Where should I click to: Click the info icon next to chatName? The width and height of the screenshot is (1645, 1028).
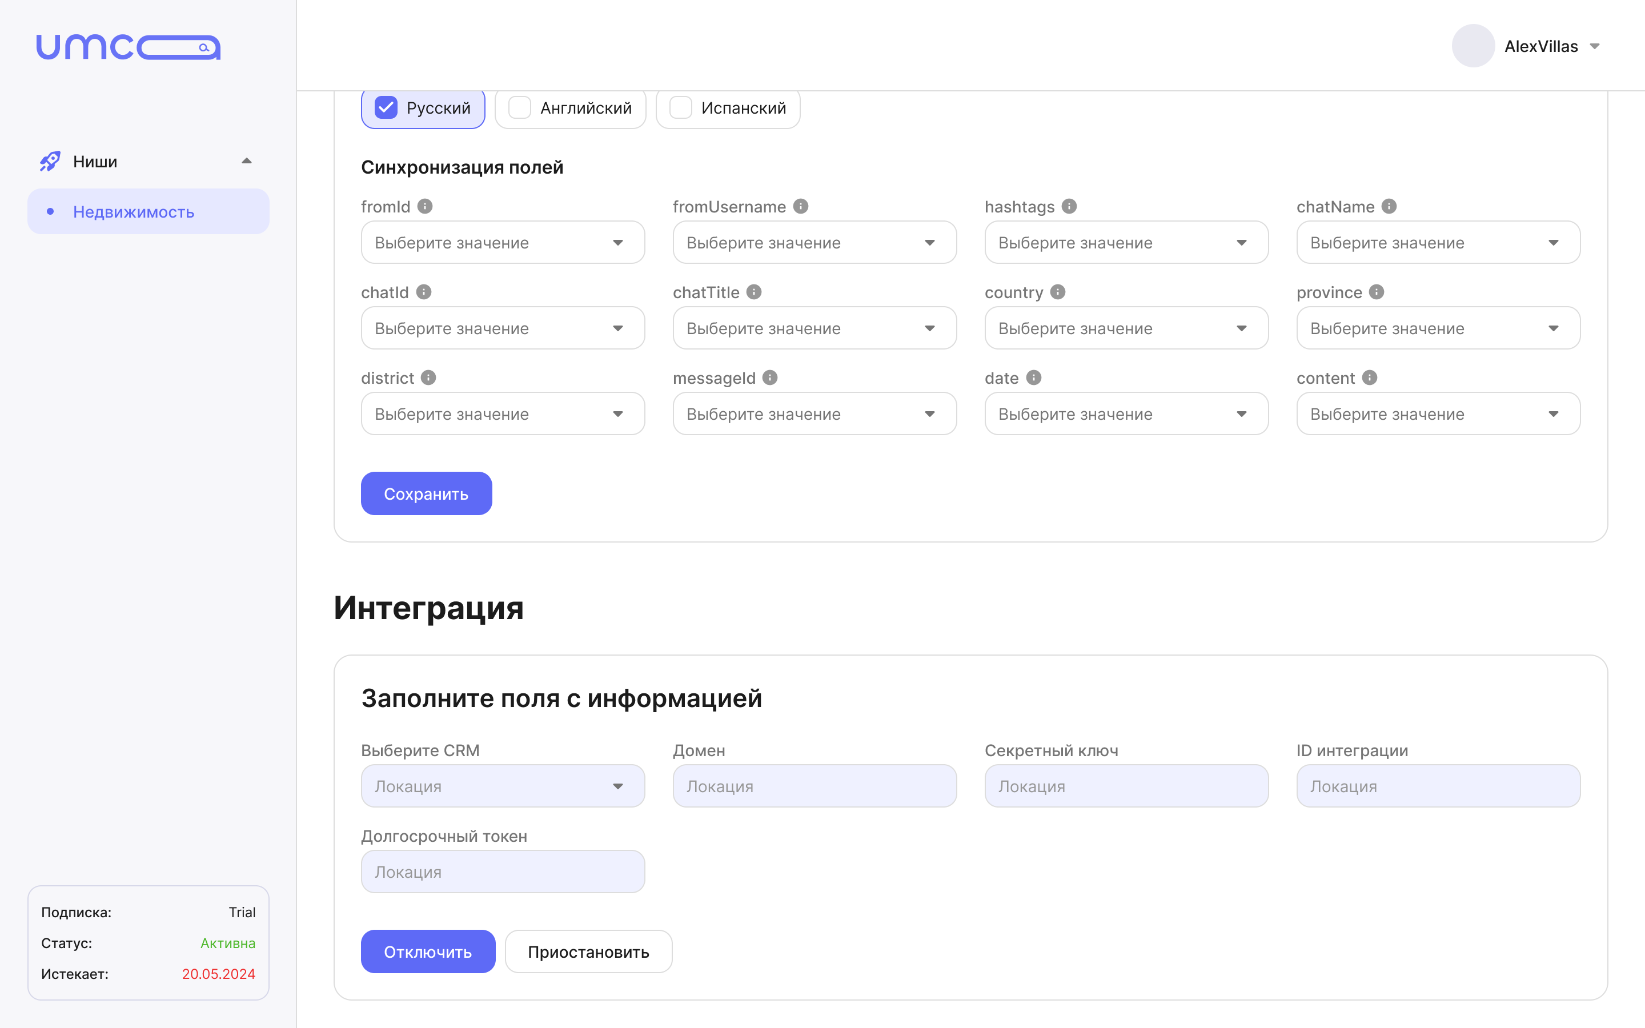[x=1389, y=206]
